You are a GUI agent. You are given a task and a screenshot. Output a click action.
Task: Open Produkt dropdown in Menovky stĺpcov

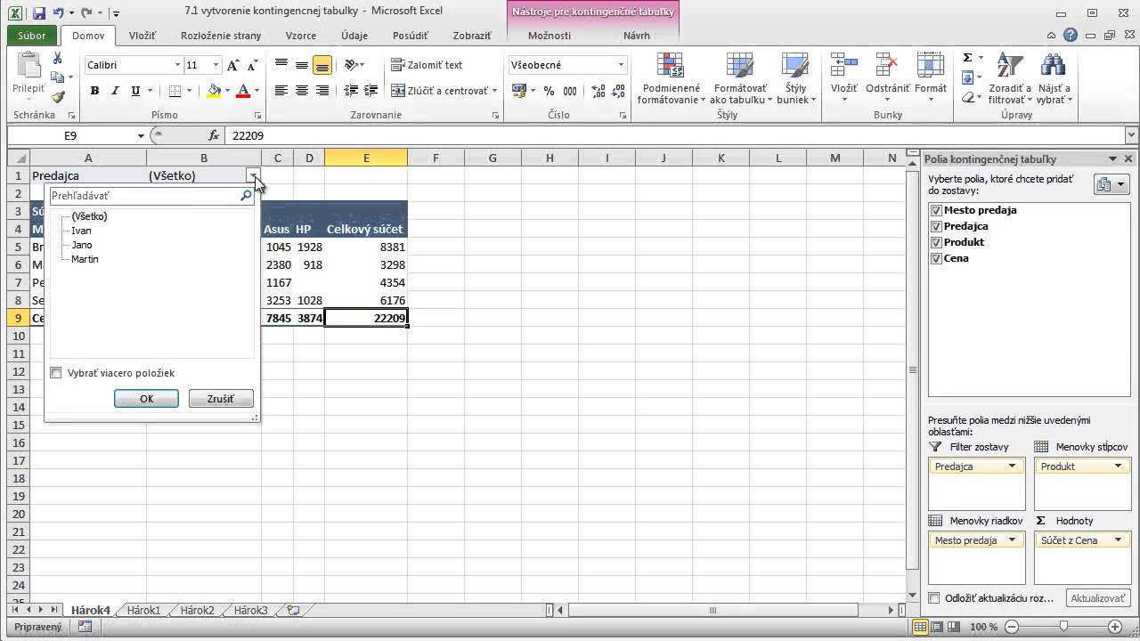click(1118, 467)
